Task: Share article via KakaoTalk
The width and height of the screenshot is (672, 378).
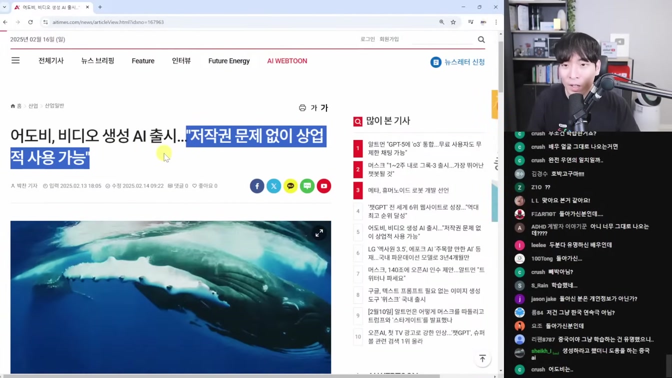Action: [x=290, y=186]
